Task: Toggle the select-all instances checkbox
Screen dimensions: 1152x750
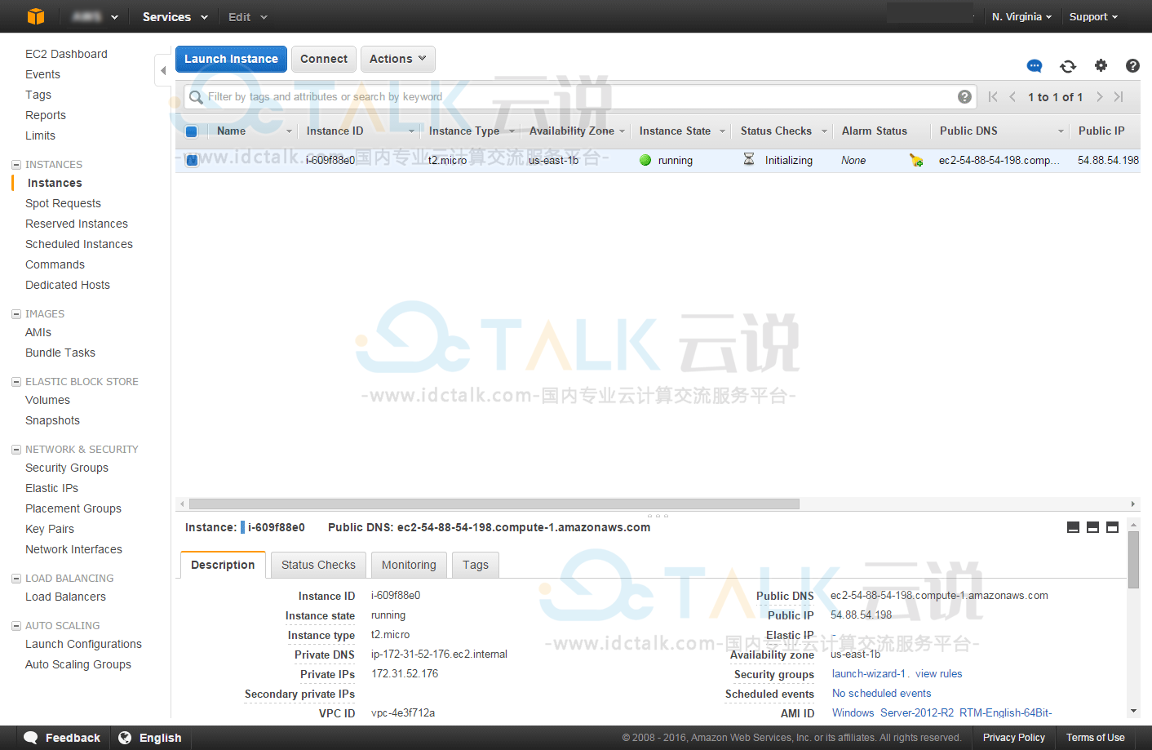Action: [x=192, y=131]
